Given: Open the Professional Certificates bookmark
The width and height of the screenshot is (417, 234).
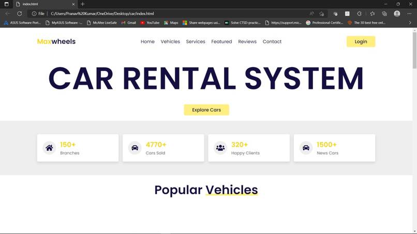Looking at the screenshot, I should pyautogui.click(x=324, y=23).
